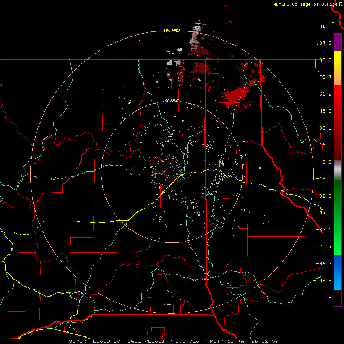Click the 107.8 scale value
The height and width of the screenshot is (344, 344).
click(324, 43)
